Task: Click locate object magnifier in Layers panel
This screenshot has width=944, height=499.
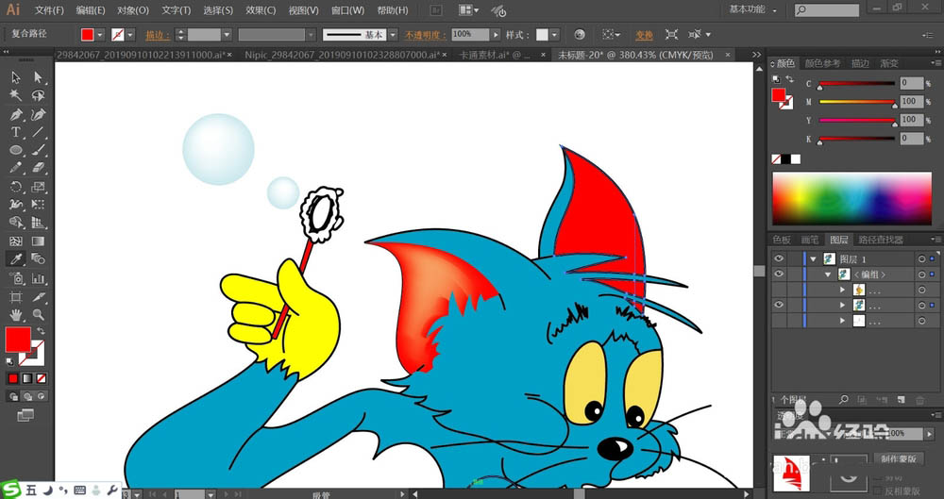Action: tap(844, 400)
